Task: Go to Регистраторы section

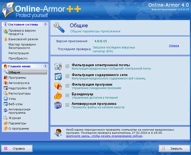Action: [x=19, y=94]
